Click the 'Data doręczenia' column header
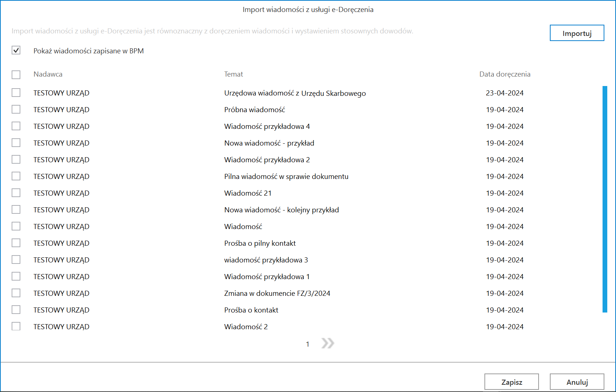Viewport: 616px width, 392px height. point(505,74)
